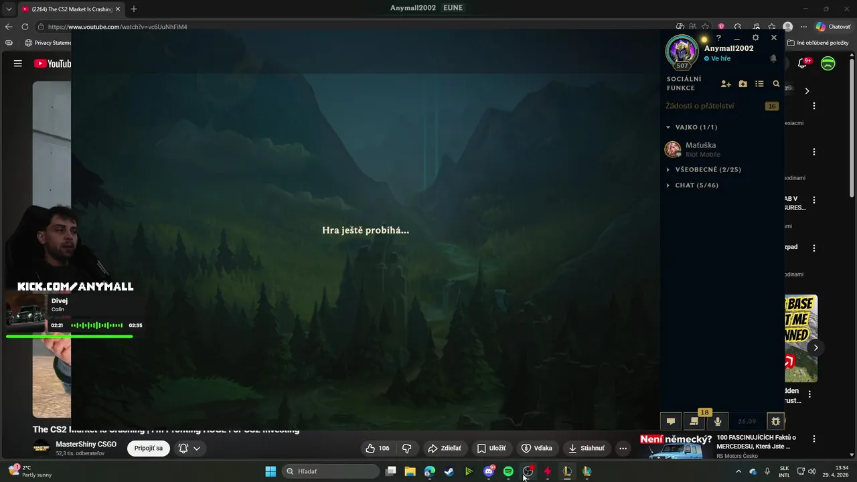The height and width of the screenshot is (482, 857).
Task: Click the SLK INTL language indicator
Action: click(784, 471)
